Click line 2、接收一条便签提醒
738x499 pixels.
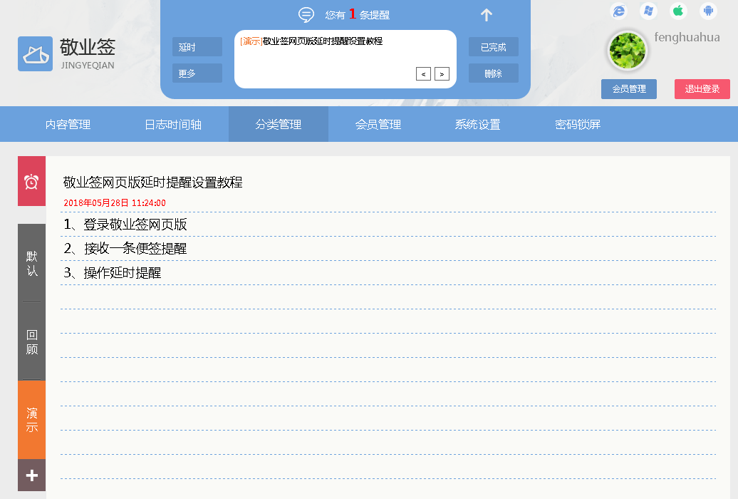pyautogui.click(x=125, y=248)
